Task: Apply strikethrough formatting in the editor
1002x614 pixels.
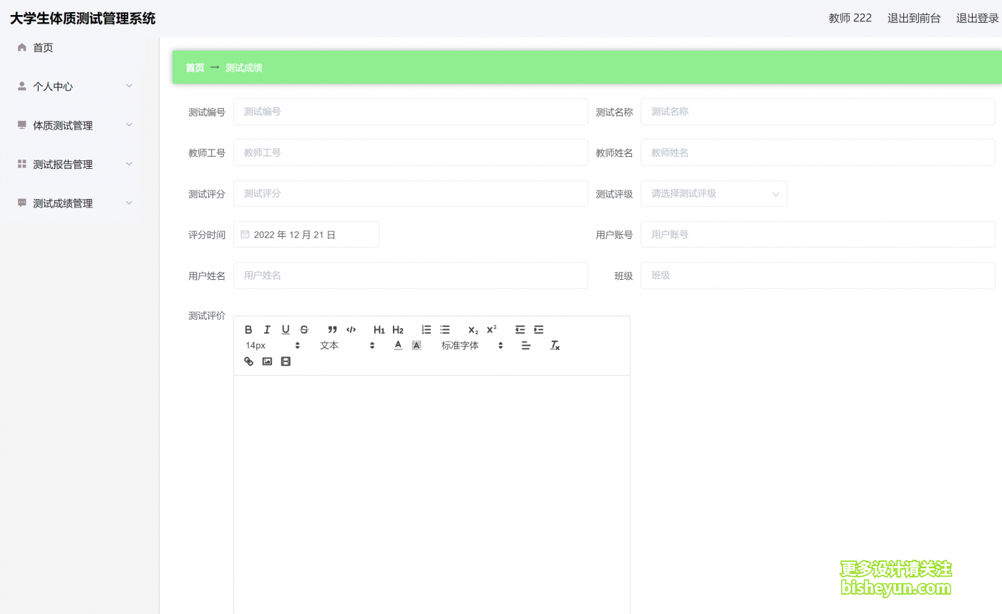Action: coord(304,330)
